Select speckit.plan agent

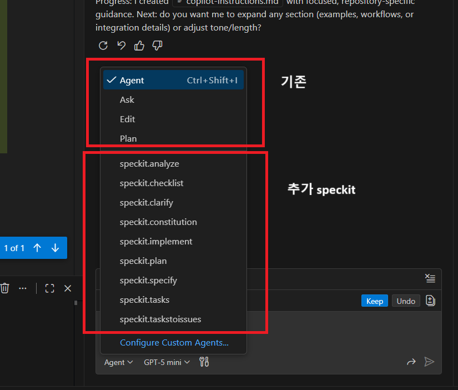coord(173,261)
